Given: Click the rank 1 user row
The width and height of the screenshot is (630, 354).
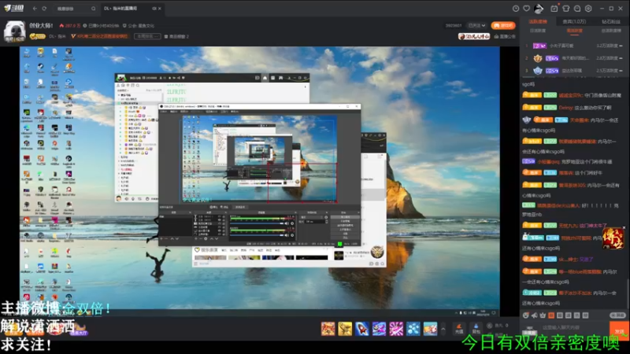Looking at the screenshot, I should click(x=574, y=46).
